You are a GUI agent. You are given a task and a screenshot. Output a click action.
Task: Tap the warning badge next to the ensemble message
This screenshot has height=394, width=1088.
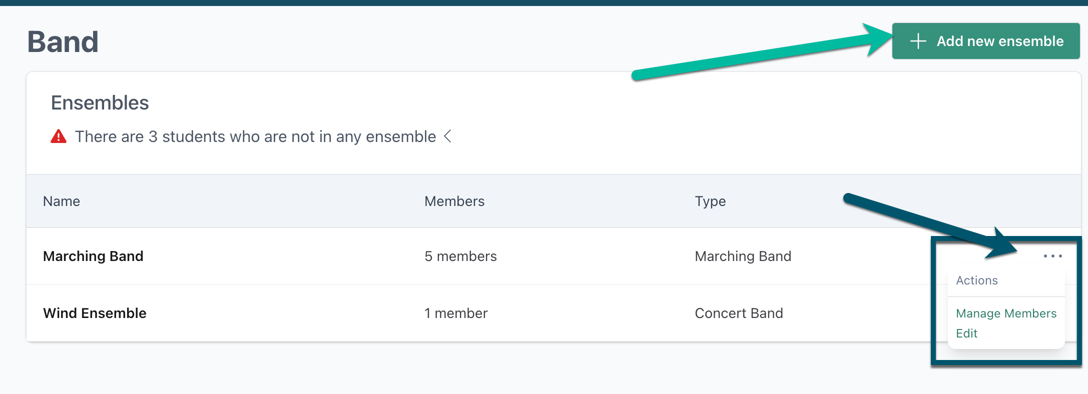pos(59,136)
